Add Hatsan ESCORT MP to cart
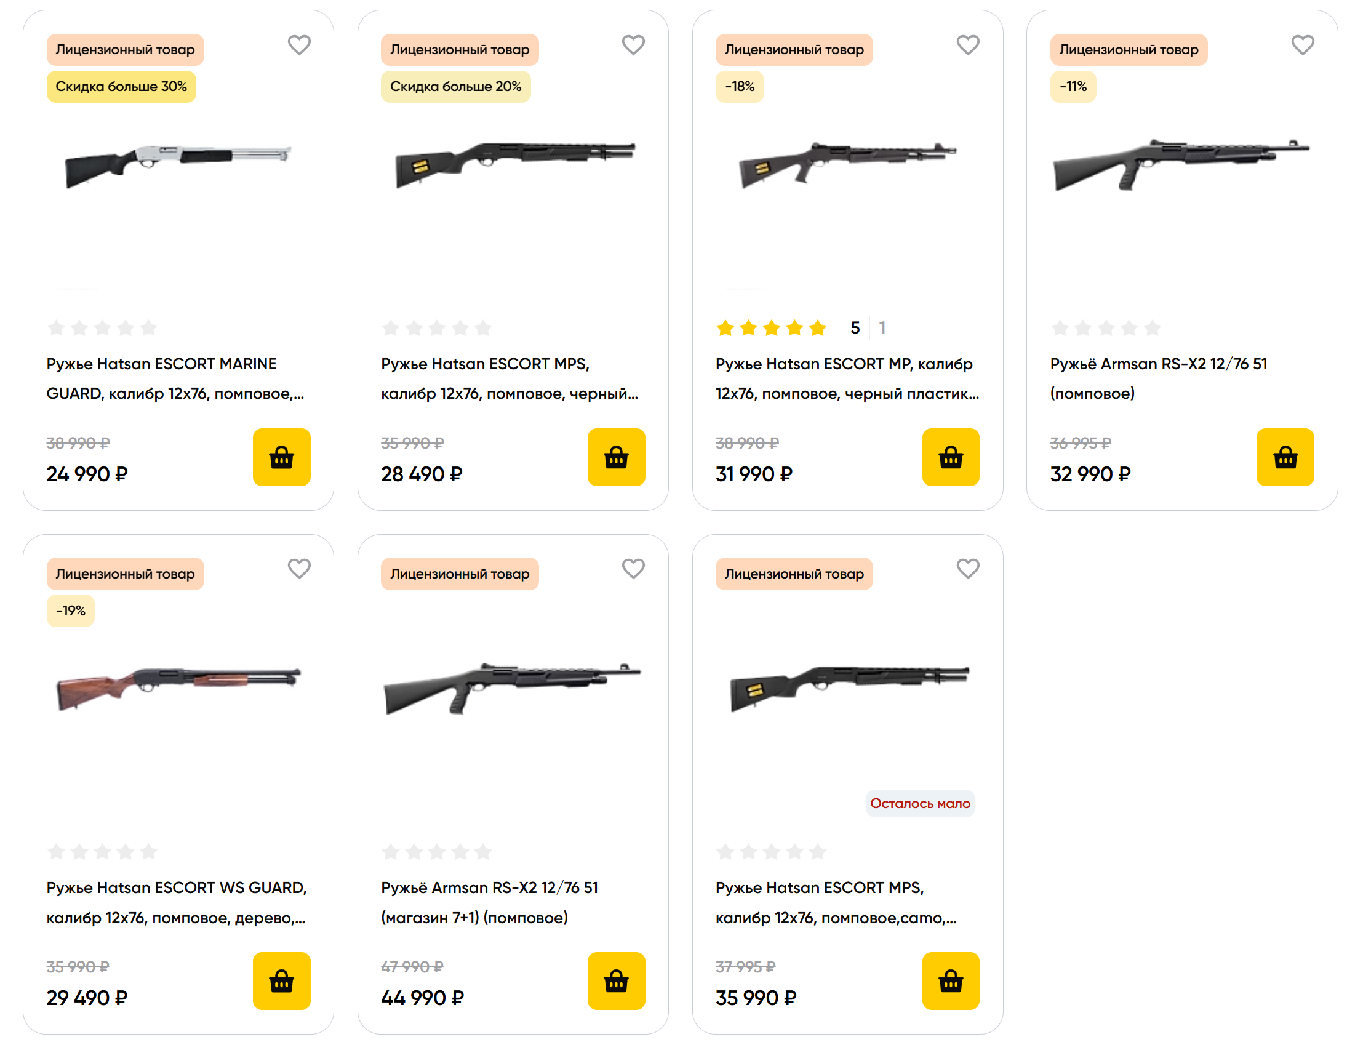The width and height of the screenshot is (1371, 1053). (950, 457)
